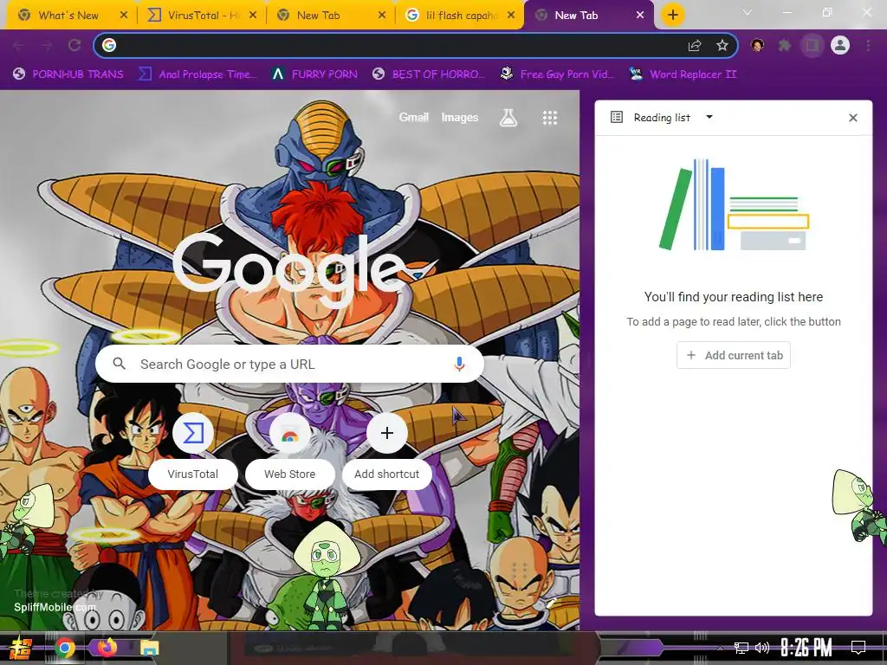The height and width of the screenshot is (665, 887).
Task: Click the Share this page icon
Action: coord(695,45)
